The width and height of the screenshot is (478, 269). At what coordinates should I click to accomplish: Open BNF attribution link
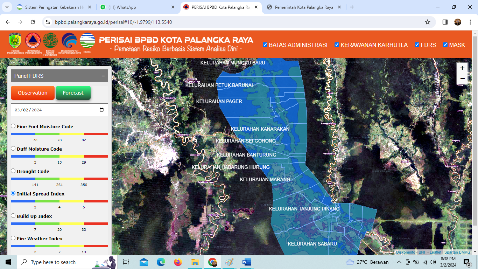click(422, 252)
